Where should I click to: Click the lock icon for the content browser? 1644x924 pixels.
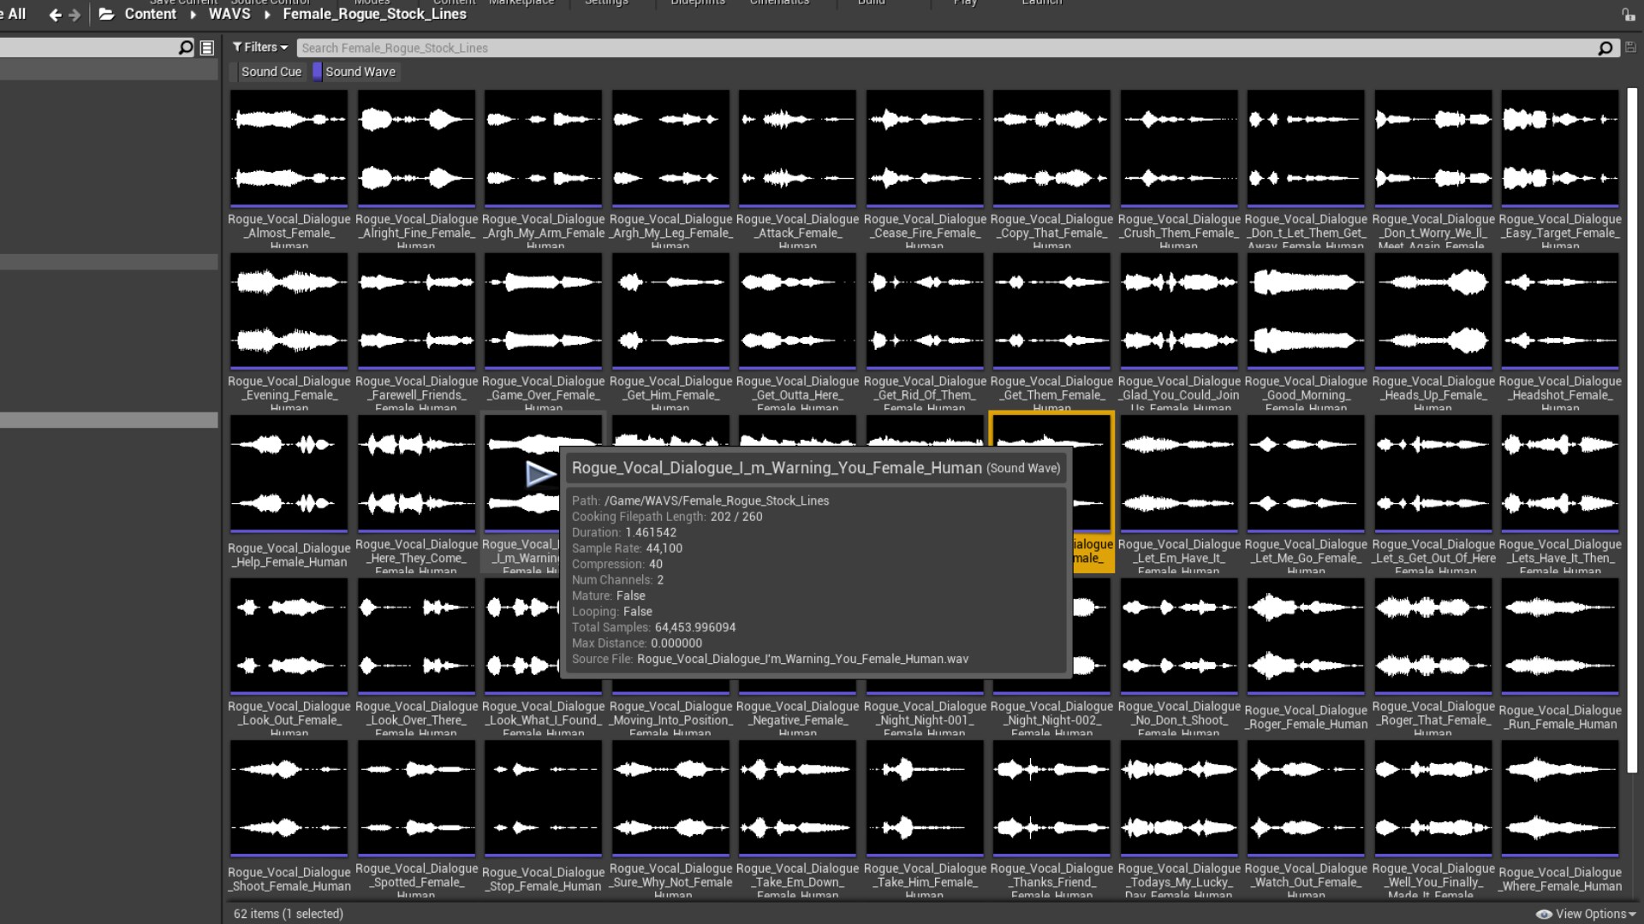pyautogui.click(x=1627, y=15)
